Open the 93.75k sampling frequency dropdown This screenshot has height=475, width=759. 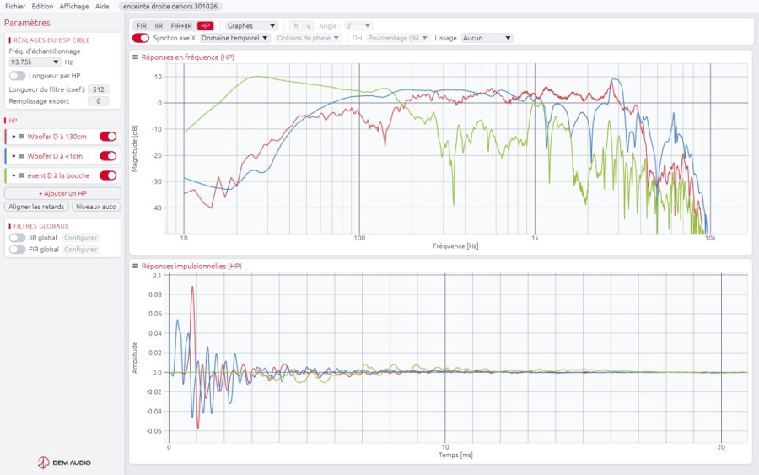pos(35,62)
